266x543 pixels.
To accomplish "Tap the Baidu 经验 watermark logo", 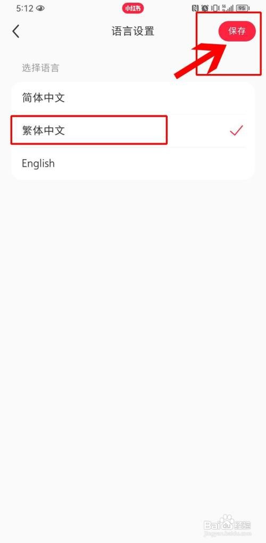I will click(228, 524).
